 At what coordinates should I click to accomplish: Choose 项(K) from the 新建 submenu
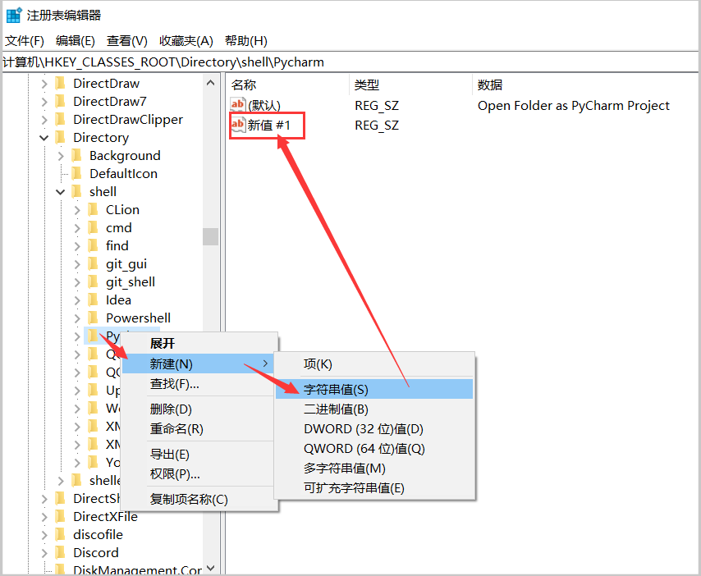pos(319,363)
